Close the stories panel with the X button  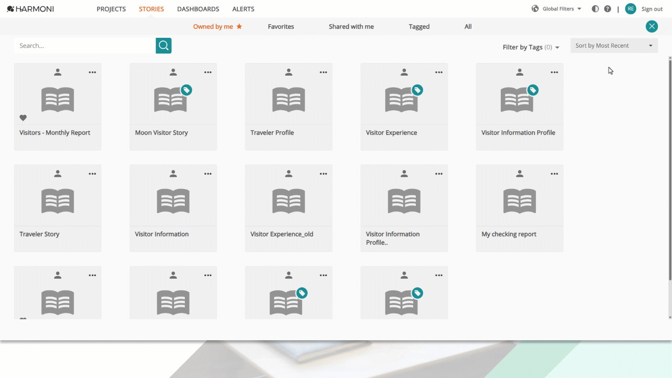click(652, 26)
